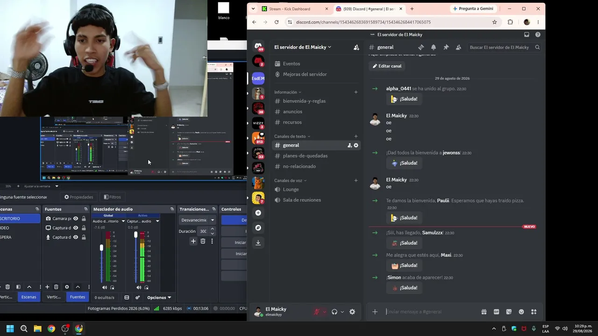Open Discord direct messages home icon

tap(258, 47)
